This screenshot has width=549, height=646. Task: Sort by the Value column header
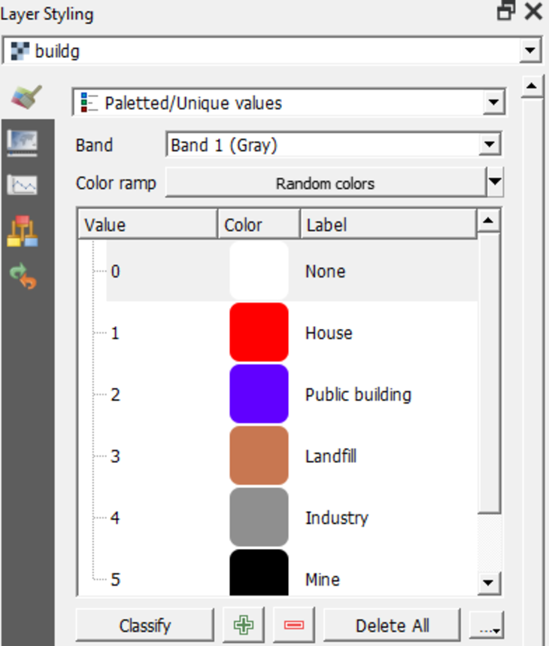[147, 224]
